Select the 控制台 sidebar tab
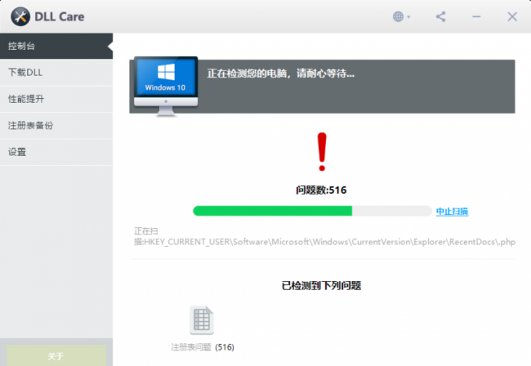Viewport: 531px width, 366px height. pos(56,46)
